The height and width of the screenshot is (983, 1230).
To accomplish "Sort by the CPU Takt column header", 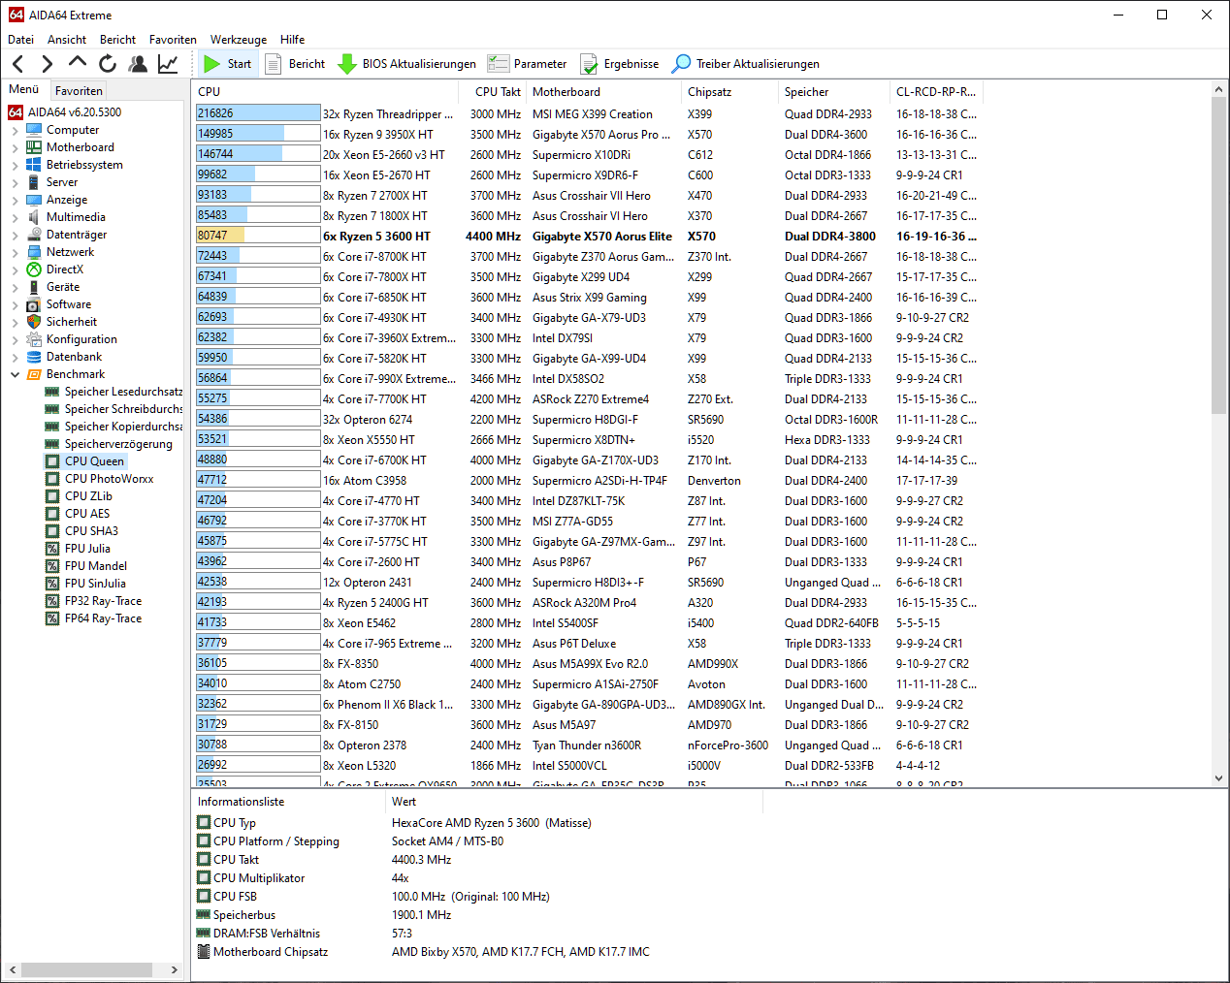I will (492, 92).
